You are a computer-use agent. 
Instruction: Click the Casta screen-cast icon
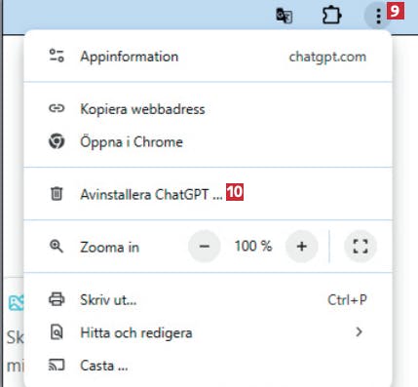pos(57,365)
